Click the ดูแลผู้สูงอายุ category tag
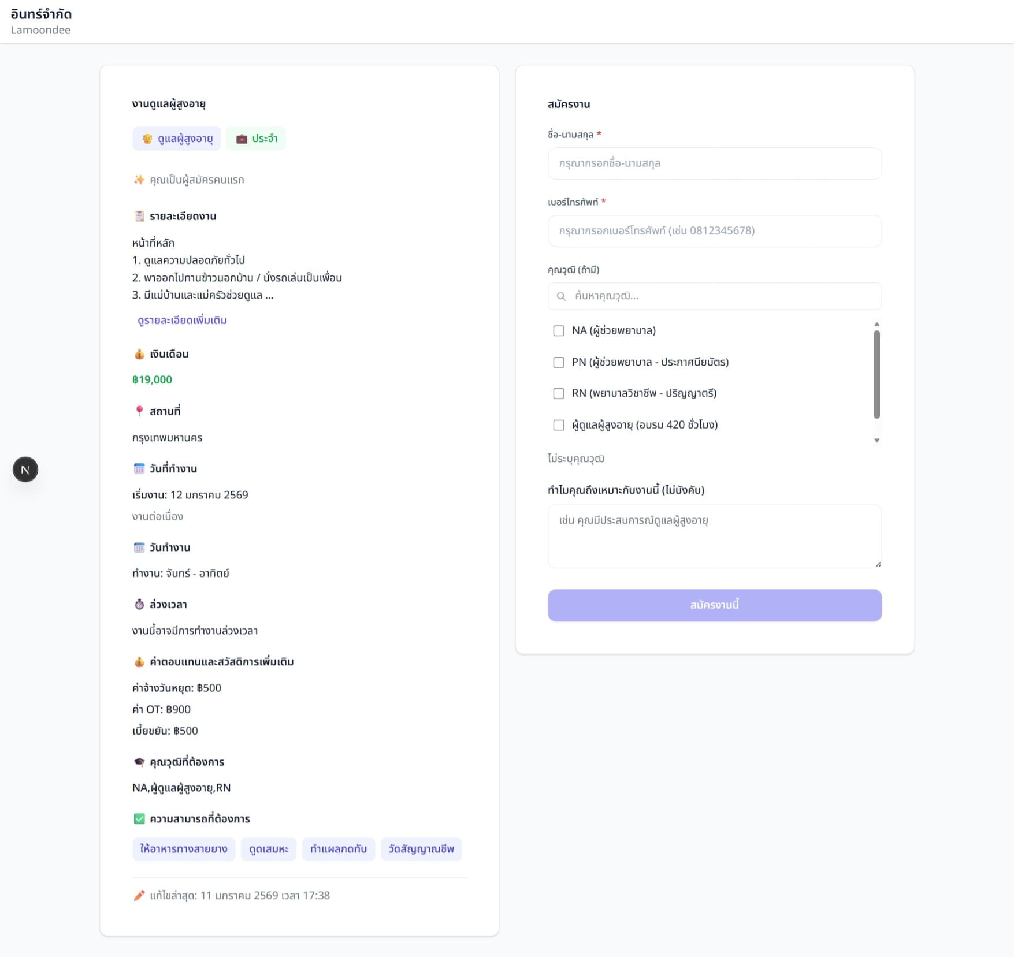 177,139
